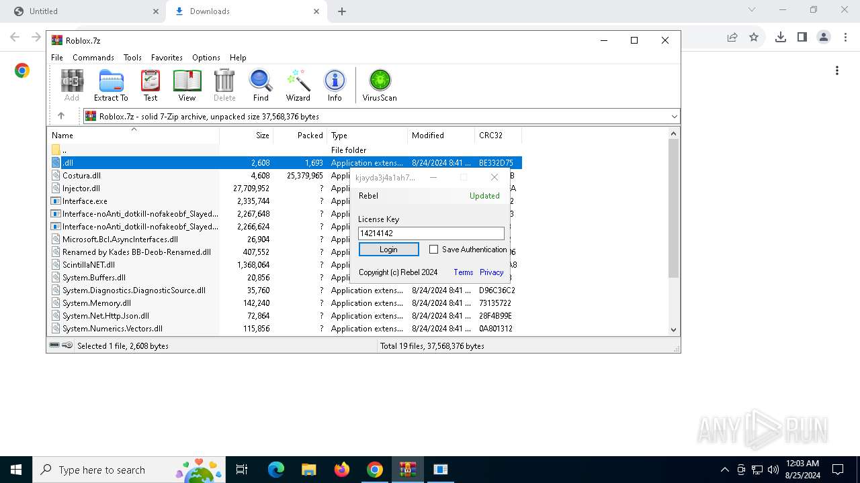Click the License Key input field
The height and width of the screenshot is (483, 860).
click(x=431, y=233)
